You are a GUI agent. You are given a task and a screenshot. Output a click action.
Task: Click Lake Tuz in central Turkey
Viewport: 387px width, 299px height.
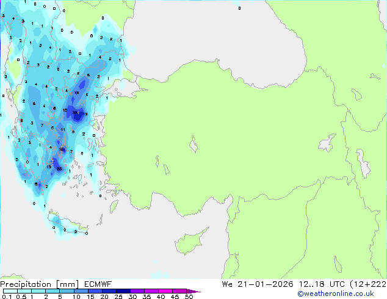(x=193, y=144)
